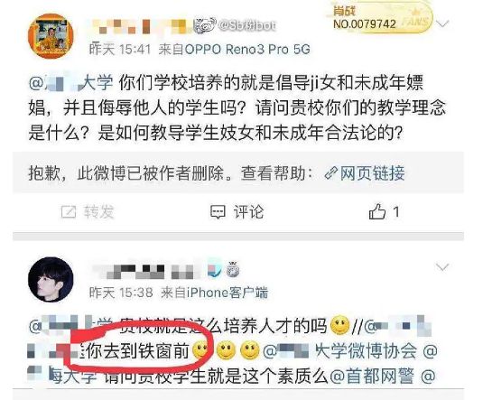The image size is (483, 400).
Task: Open the @大学 mention in first post
Action: pyautogui.click(x=70, y=83)
